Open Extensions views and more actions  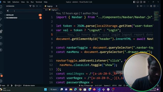coord(40,6)
